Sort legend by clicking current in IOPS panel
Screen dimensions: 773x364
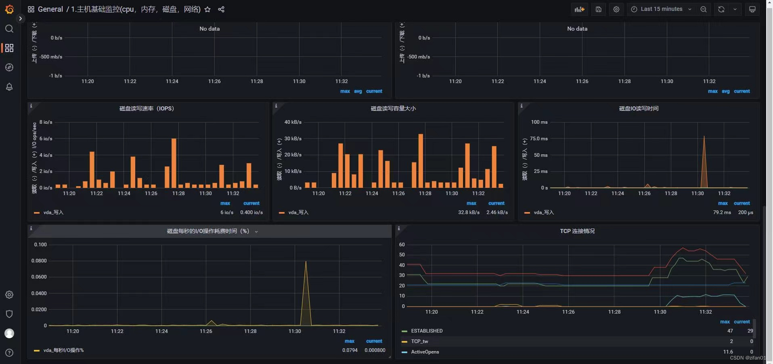click(251, 203)
